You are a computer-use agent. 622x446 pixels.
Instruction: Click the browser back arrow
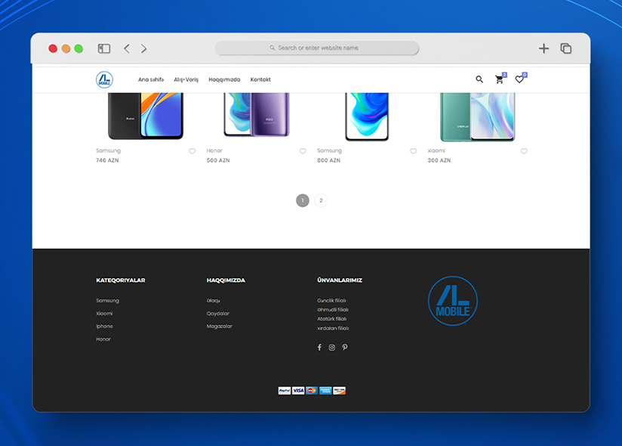[127, 48]
